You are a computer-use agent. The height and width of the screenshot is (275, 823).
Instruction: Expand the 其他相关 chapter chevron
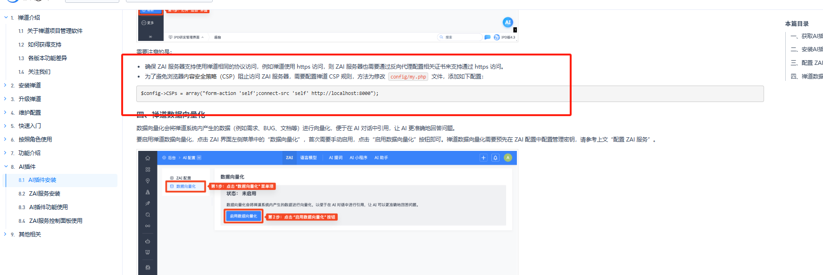(x=6, y=234)
